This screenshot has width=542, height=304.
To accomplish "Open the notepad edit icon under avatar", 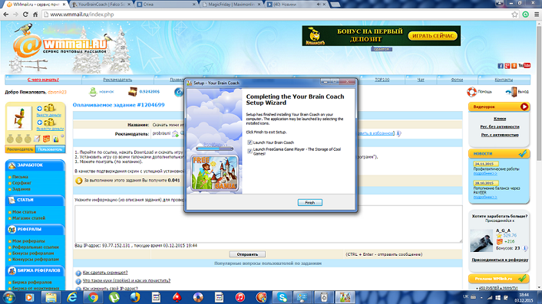I will coord(37,139).
